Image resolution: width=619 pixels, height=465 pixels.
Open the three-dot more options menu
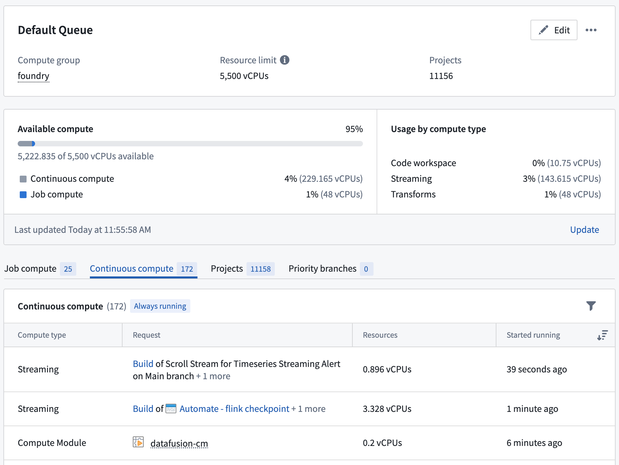pos(591,30)
